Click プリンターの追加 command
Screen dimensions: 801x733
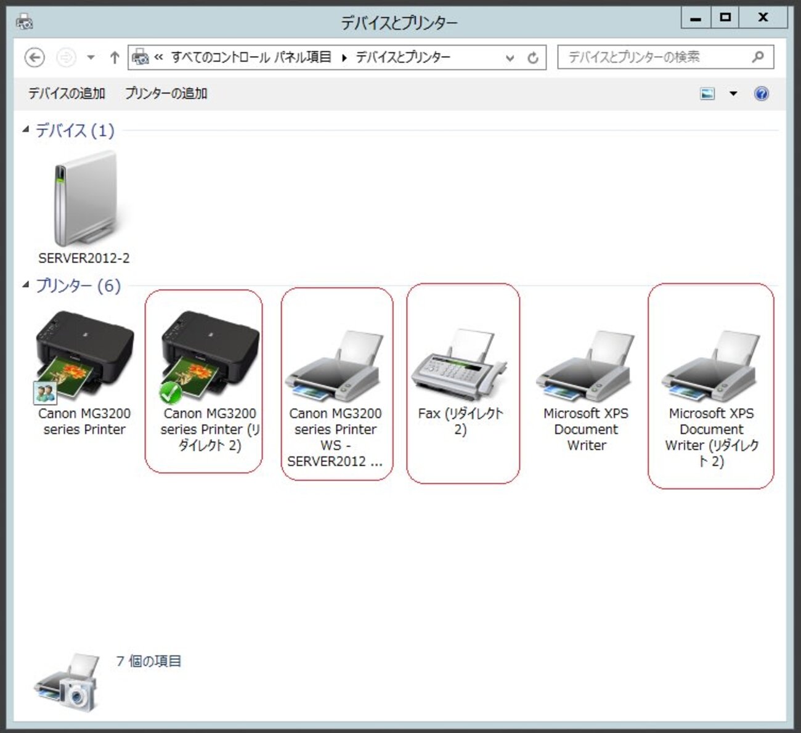pos(166,94)
